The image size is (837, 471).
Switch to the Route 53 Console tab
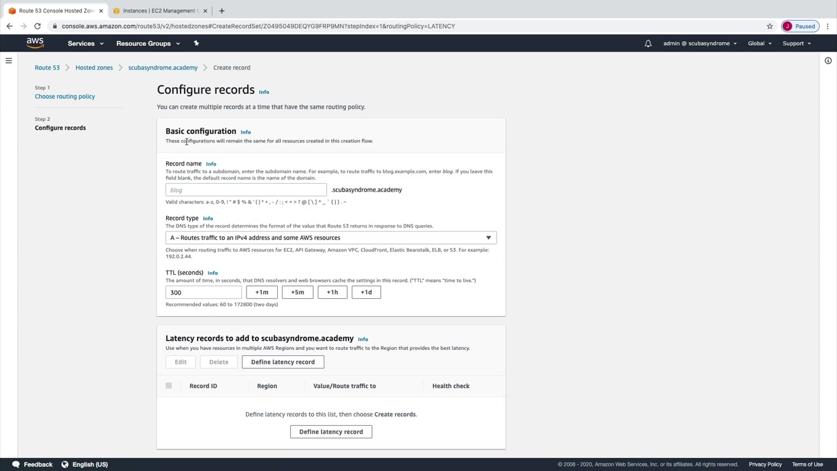[x=56, y=10]
